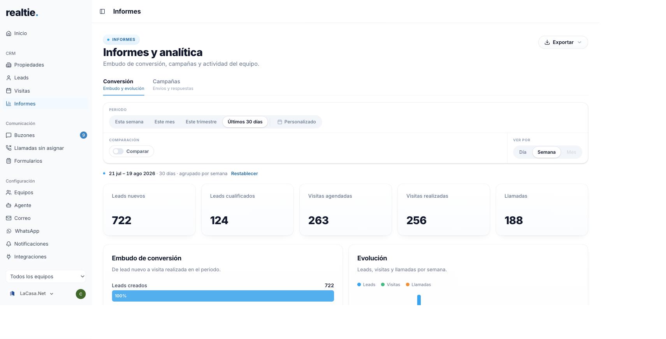
Task: Open the Todos los equipos team selector
Action: coord(46,277)
